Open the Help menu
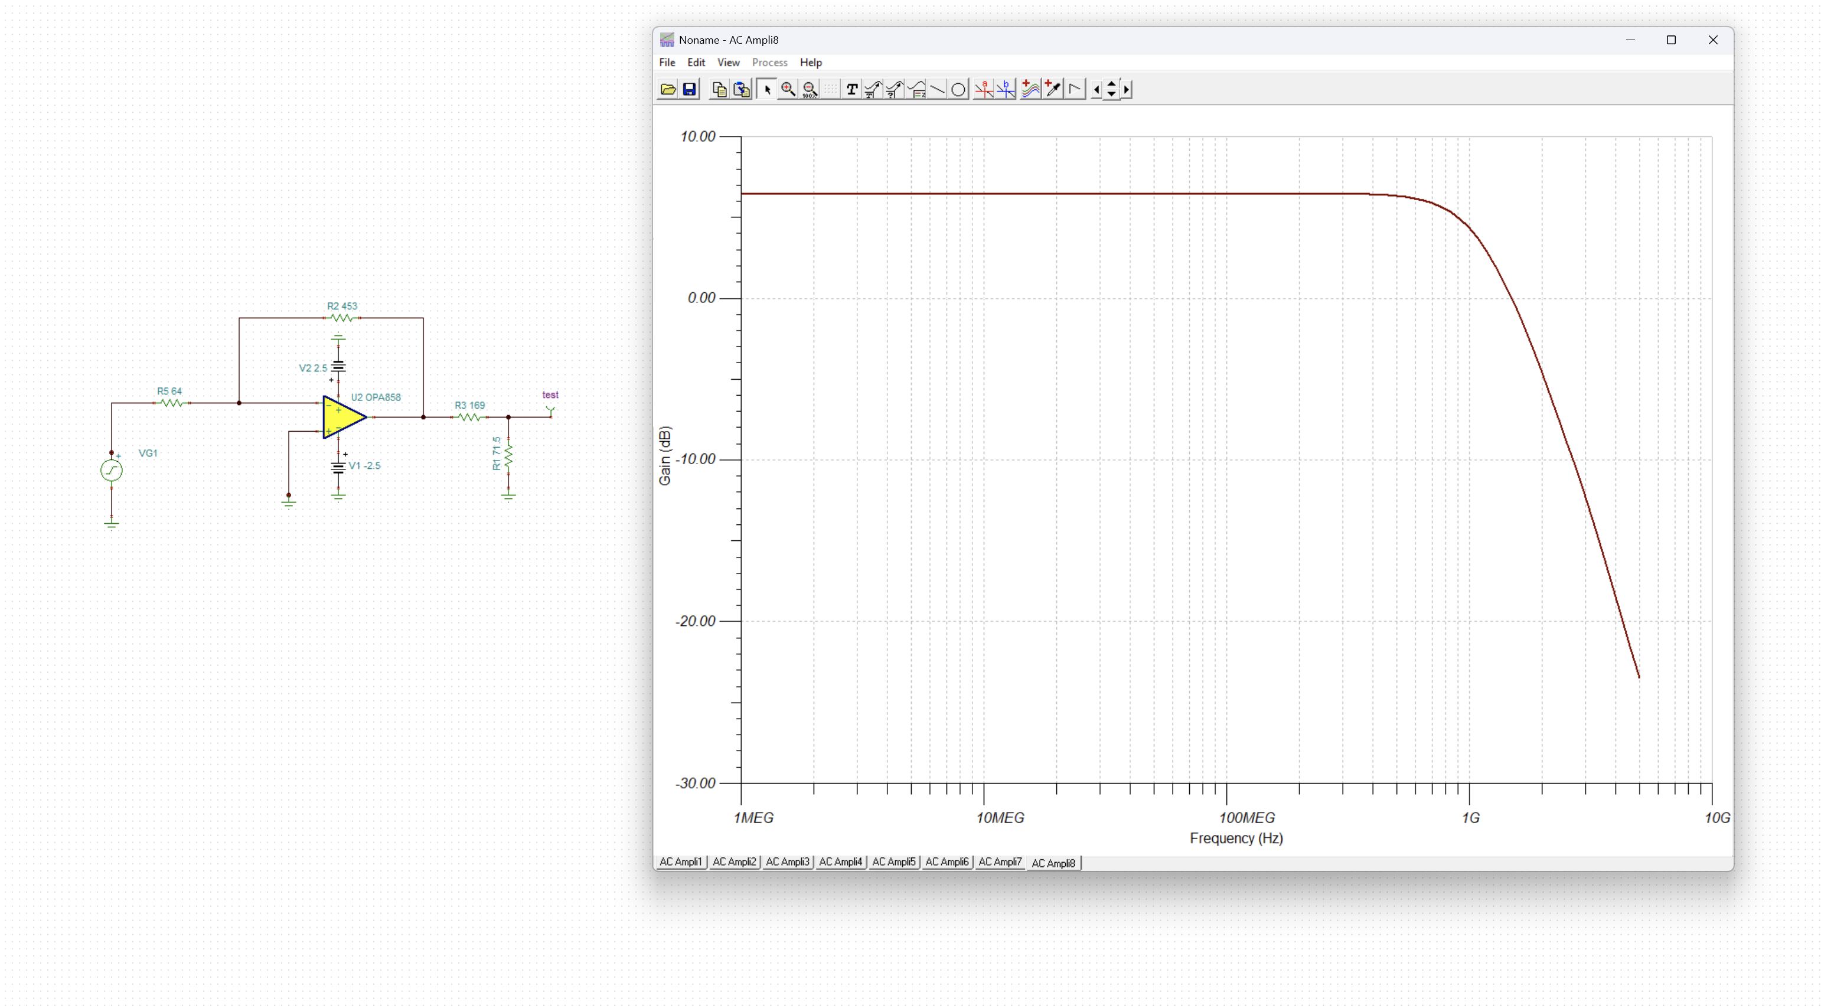1821x1008 pixels. (810, 62)
